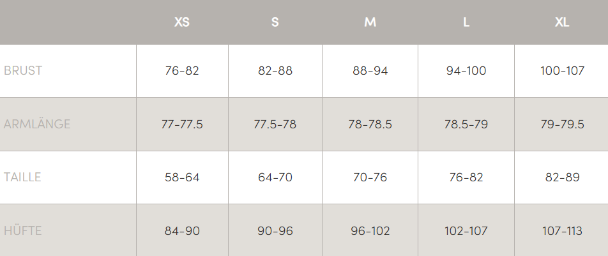Select the 78-78.5 Armlänge cell
This screenshot has height=256, width=608.
370,124
